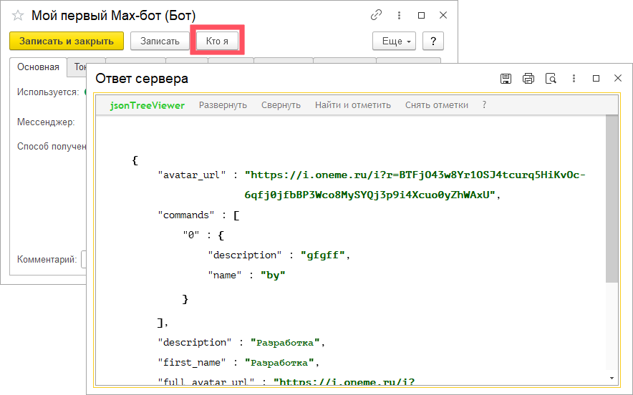Collapse the "0" object node

pyautogui.click(x=221, y=235)
